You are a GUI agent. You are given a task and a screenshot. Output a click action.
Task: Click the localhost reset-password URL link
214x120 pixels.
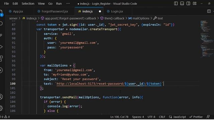109,84
